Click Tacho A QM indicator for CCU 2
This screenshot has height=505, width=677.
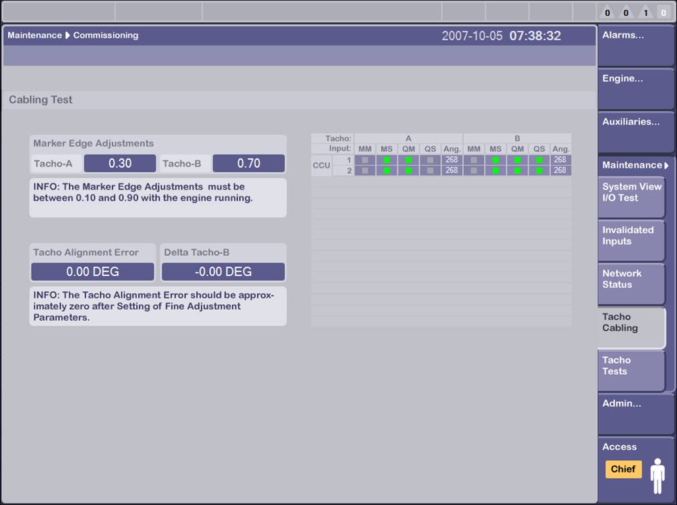(409, 170)
